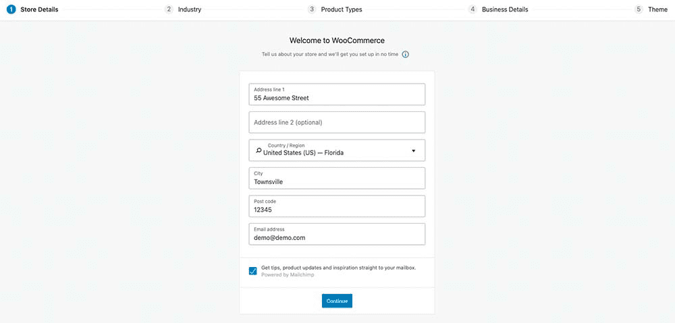The height and width of the screenshot is (323, 675).
Task: Click into Address line 2 (optional) field
Action: tap(337, 123)
